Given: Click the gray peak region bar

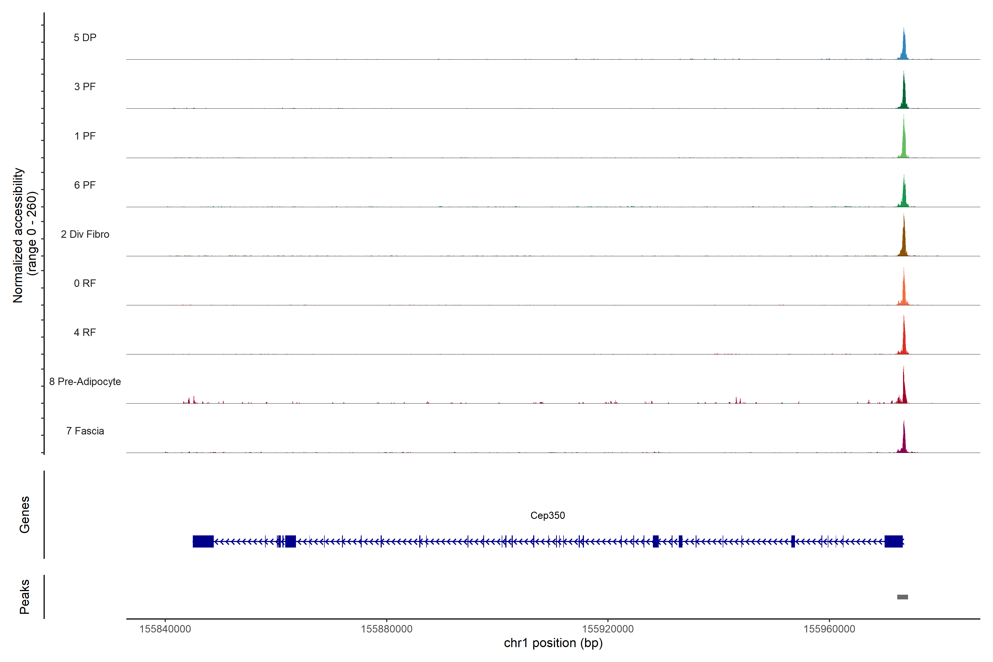Looking at the screenshot, I should pos(902,597).
